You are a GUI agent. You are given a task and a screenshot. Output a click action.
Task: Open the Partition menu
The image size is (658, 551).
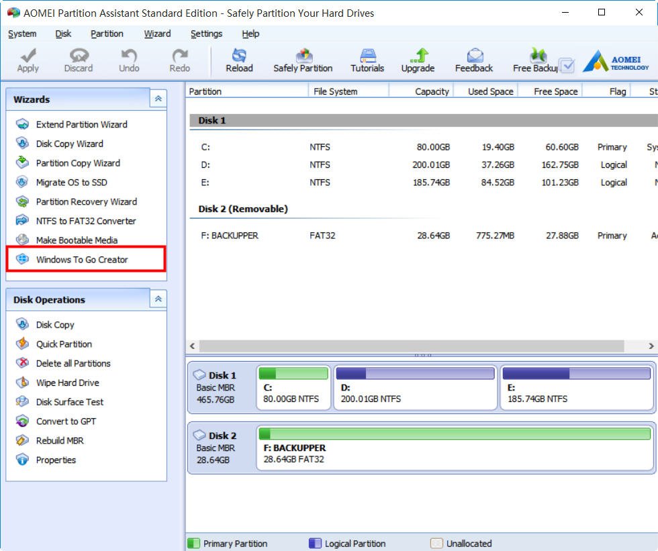pos(107,34)
